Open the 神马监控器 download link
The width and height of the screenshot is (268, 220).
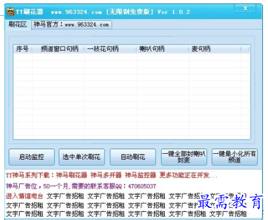pyautogui.click(x=140, y=175)
